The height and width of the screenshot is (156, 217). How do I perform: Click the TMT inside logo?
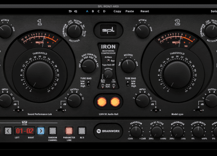point(24,123)
